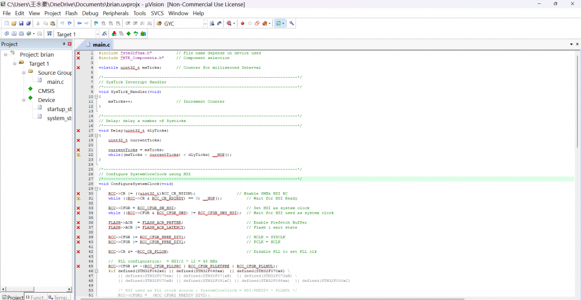This screenshot has height=300, width=581.
Task: Save the current file with the floppy icon
Action: tap(21, 23)
